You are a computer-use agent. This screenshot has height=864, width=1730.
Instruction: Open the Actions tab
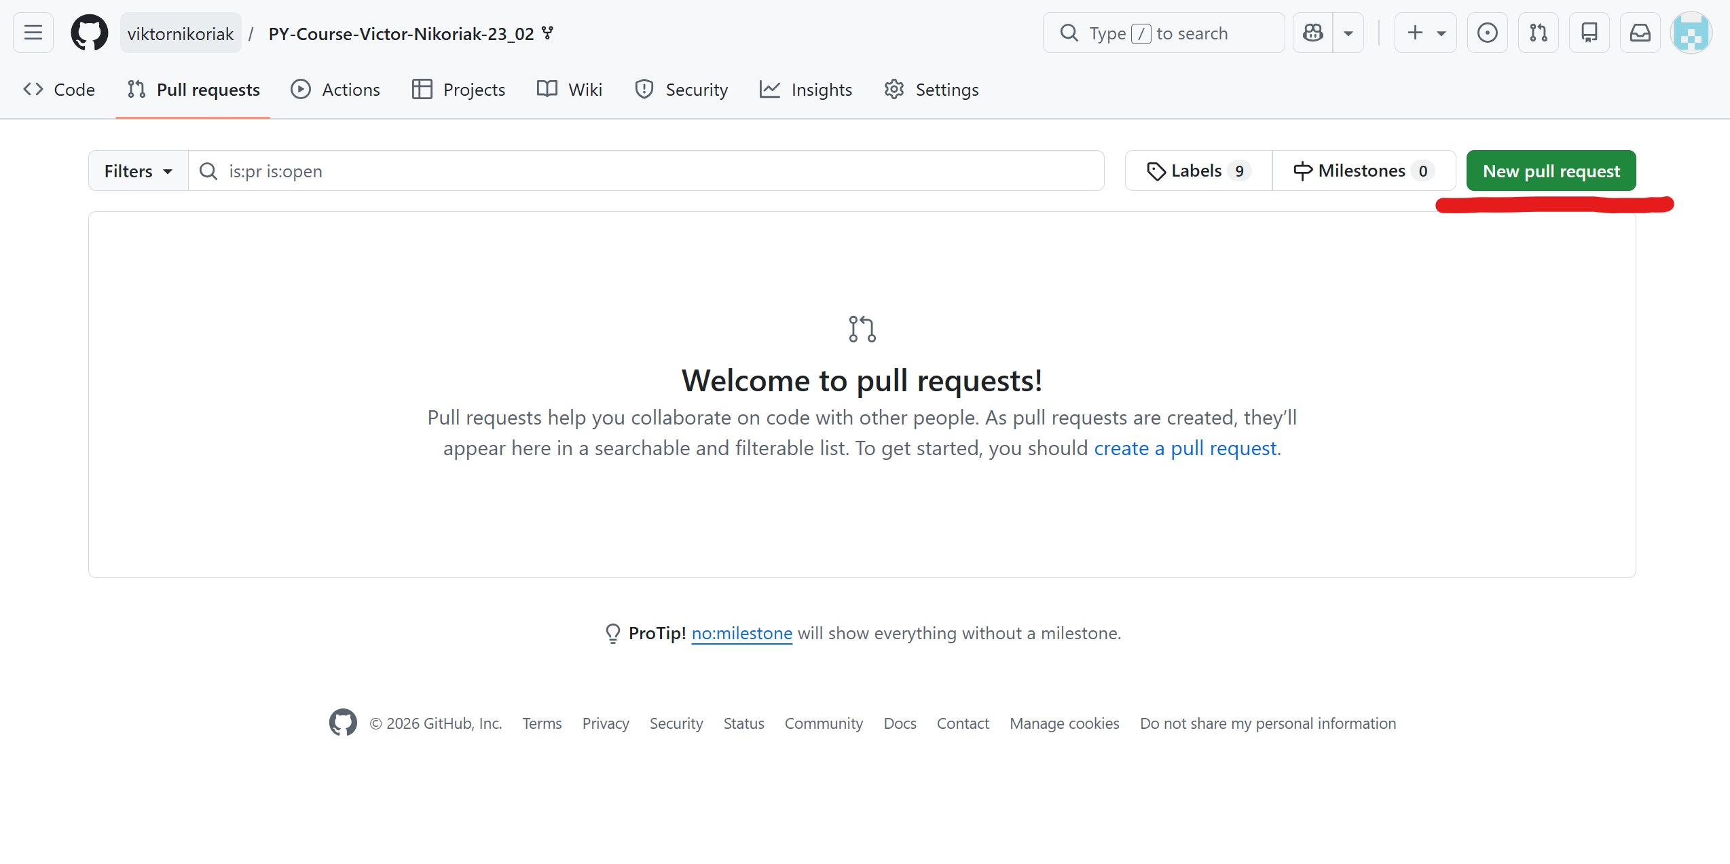(x=335, y=90)
